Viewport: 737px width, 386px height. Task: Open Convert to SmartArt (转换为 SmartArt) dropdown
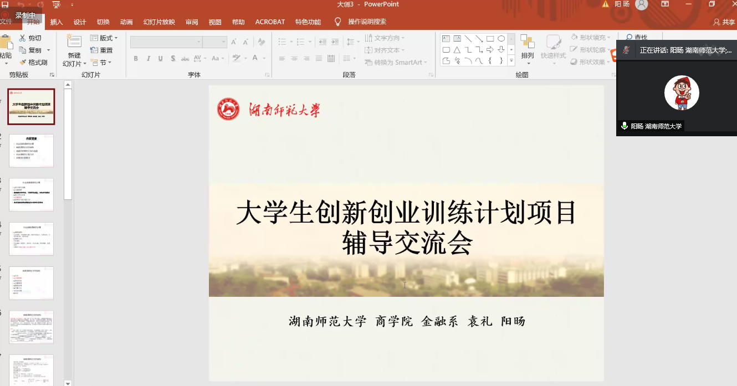pyautogui.click(x=396, y=63)
